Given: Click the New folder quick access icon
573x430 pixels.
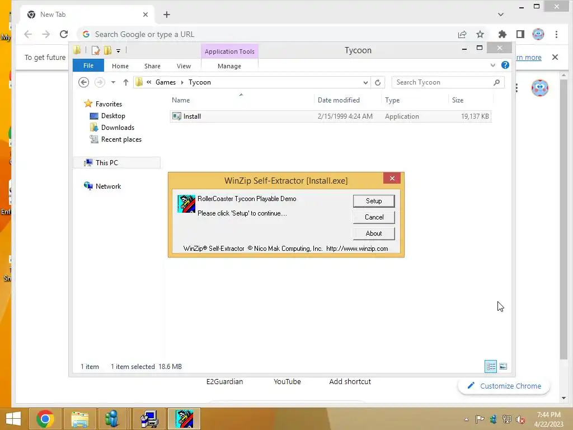Looking at the screenshot, I should click(x=108, y=50).
